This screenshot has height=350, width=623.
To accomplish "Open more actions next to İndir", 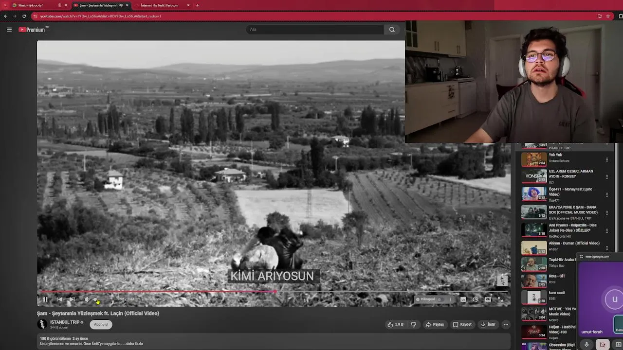I will point(506,324).
